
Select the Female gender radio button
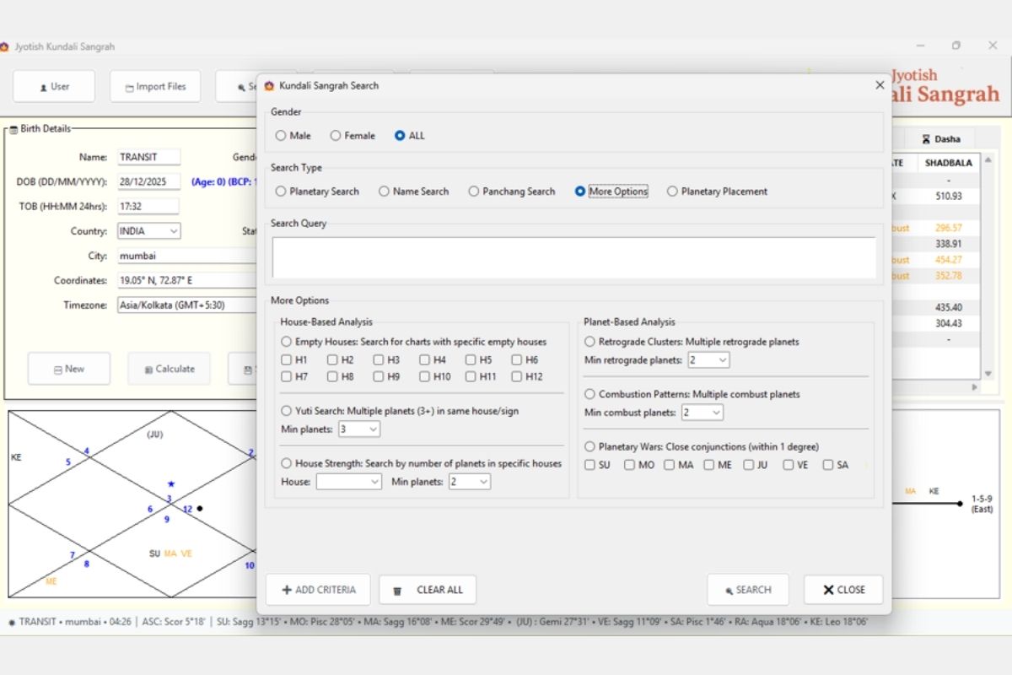click(336, 135)
